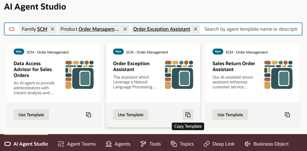
Task: Switch to the Agents tab
Action: [x=118, y=144]
